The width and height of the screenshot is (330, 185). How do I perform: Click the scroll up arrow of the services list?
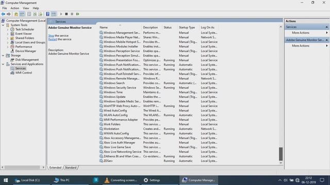point(280,27)
